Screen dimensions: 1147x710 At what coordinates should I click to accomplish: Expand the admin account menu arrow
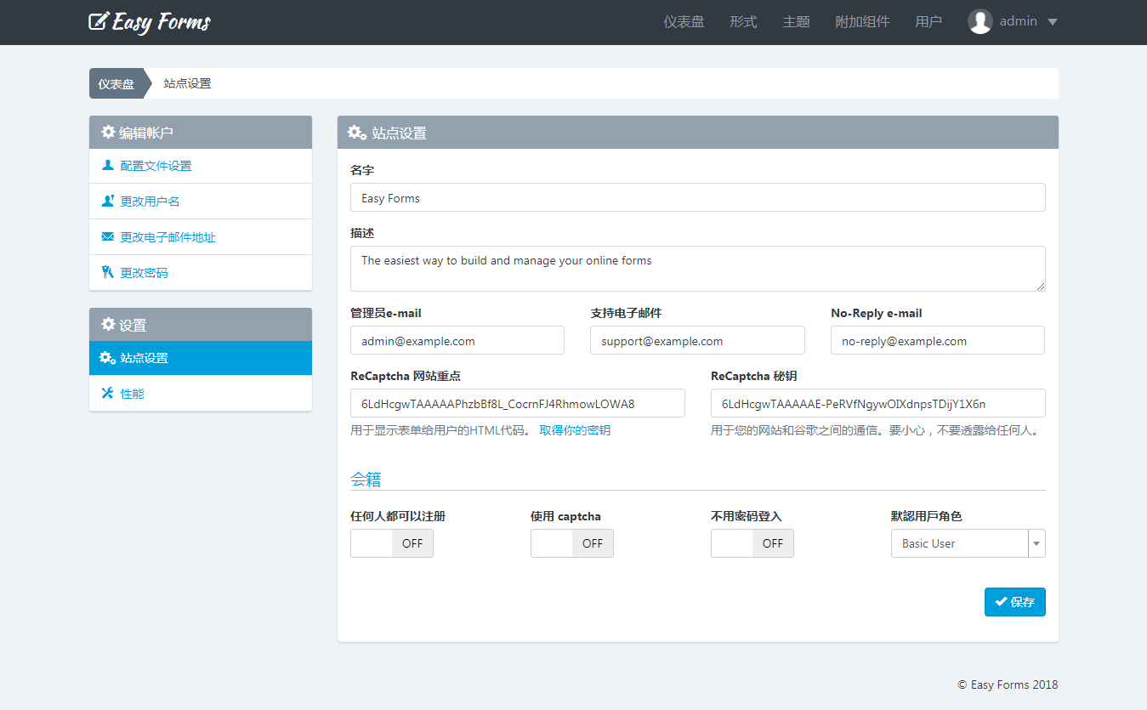pyautogui.click(x=1053, y=22)
